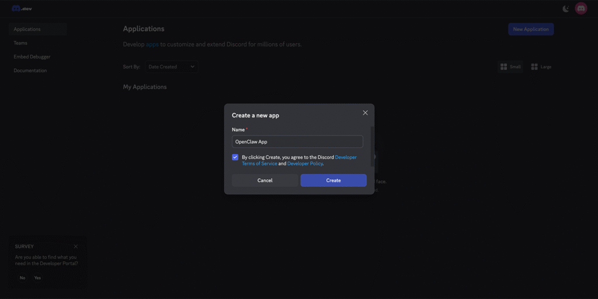Open Applications in the sidebar
598x299 pixels.
(x=27, y=29)
